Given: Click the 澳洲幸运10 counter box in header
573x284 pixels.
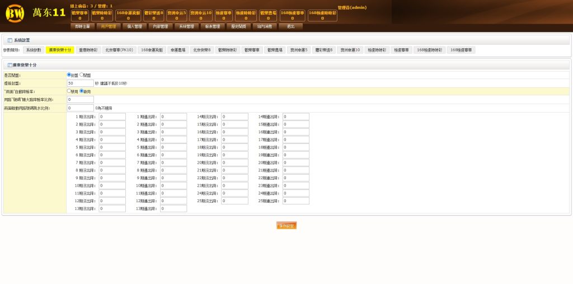Looking at the screenshot, I should point(201,15).
